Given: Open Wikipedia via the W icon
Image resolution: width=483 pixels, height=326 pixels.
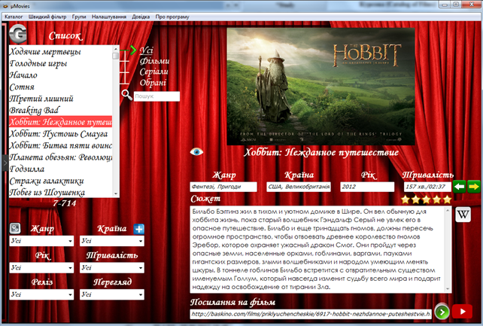Looking at the screenshot, I should pyautogui.click(x=463, y=215).
